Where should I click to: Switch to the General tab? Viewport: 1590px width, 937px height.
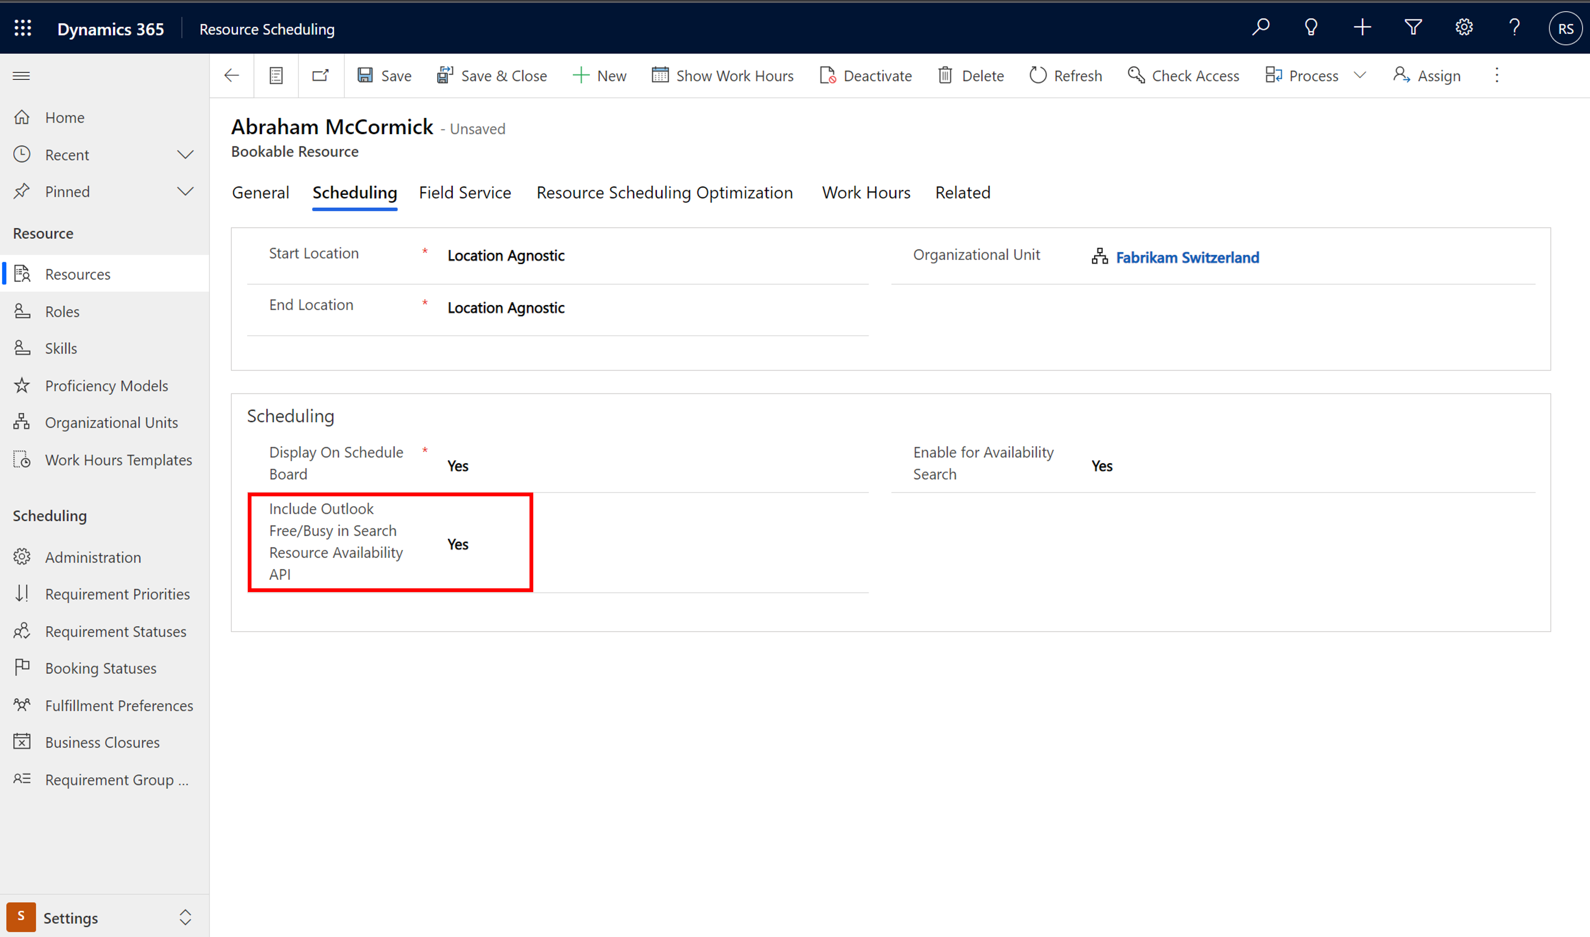click(261, 192)
